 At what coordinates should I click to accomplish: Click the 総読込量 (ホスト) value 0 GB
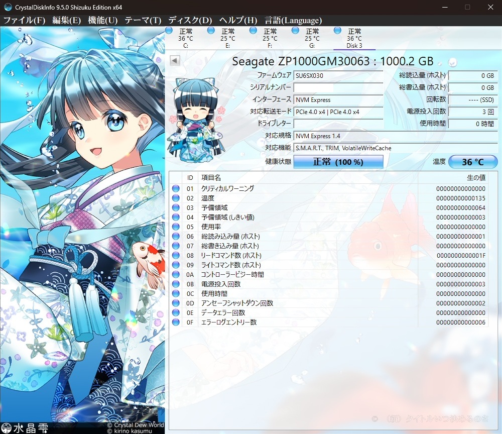(473, 75)
